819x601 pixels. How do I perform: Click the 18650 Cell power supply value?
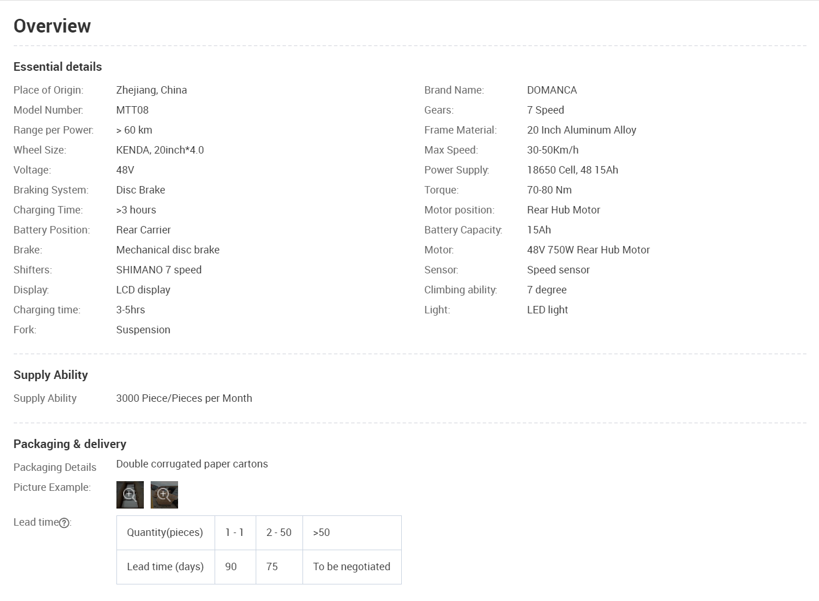572,170
